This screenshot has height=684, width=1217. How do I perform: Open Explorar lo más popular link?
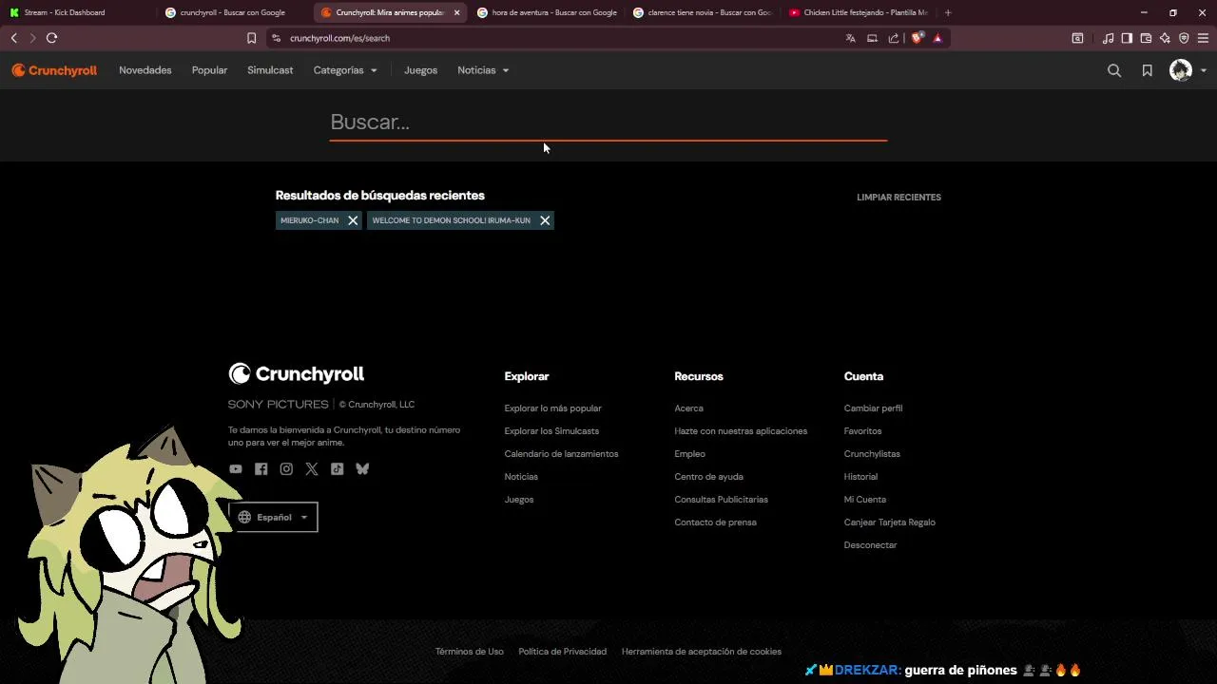(552, 408)
